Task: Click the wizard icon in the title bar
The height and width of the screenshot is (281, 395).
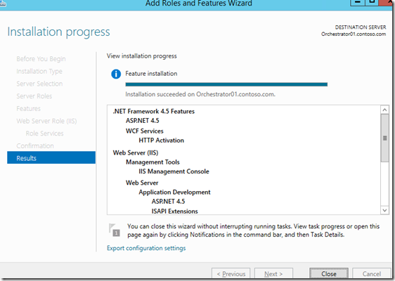Action: click(x=3, y=4)
